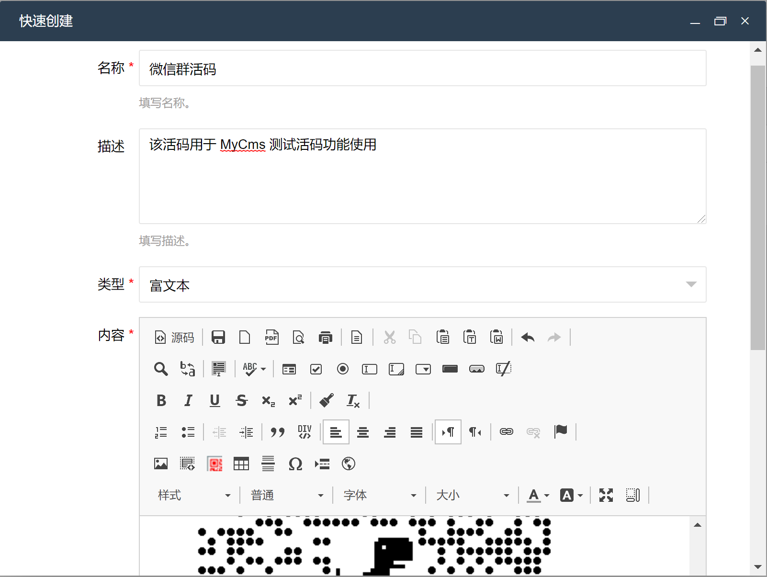Insert a bulleted list
This screenshot has height=577, width=767.
click(188, 432)
